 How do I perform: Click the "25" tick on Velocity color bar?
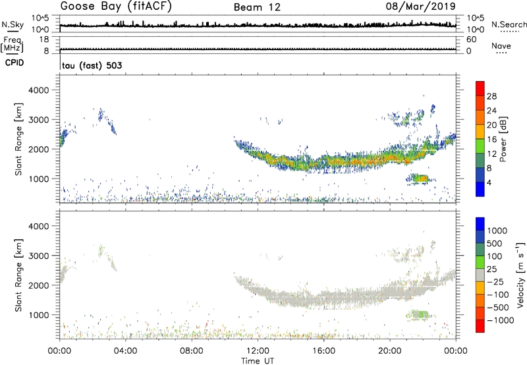pyautogui.click(x=492, y=269)
